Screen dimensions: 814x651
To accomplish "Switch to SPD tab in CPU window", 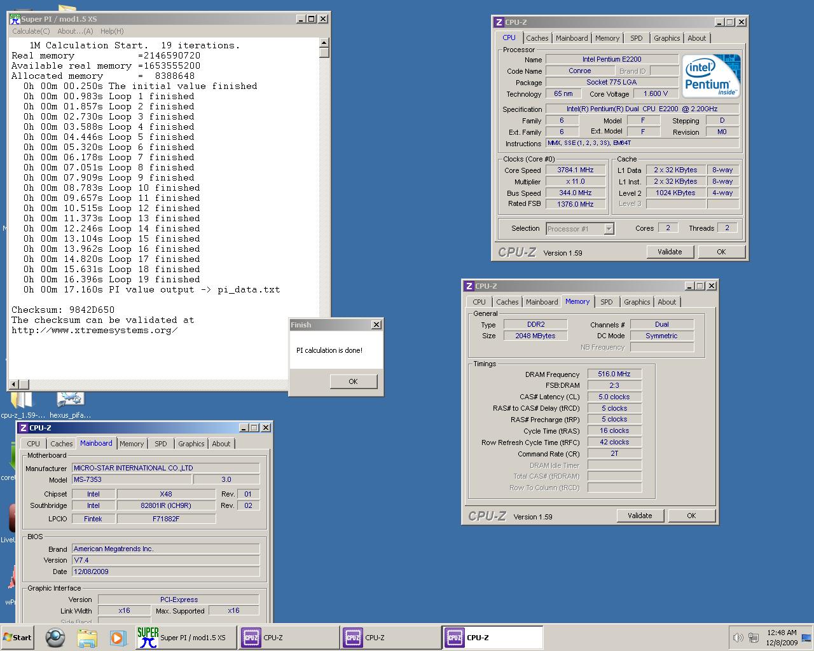I will pyautogui.click(x=637, y=38).
